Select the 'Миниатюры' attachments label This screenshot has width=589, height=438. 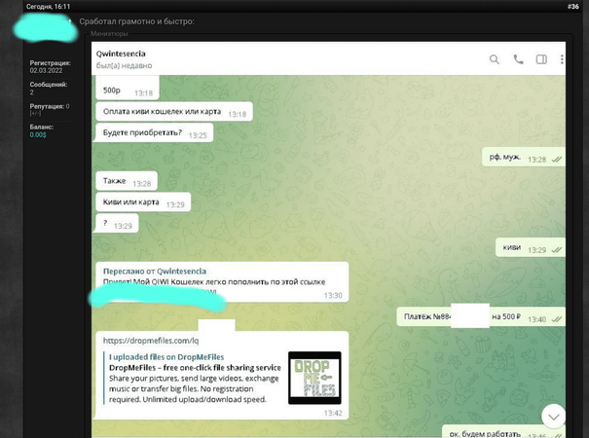pyautogui.click(x=109, y=34)
